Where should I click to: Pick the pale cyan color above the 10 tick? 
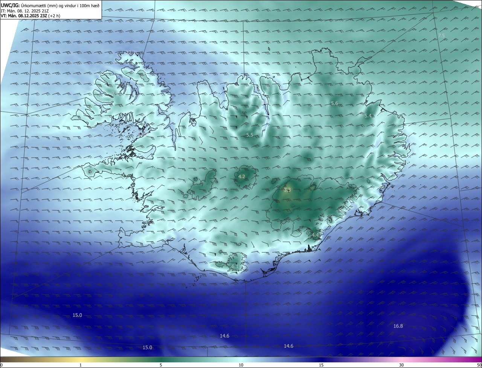coord(241,359)
